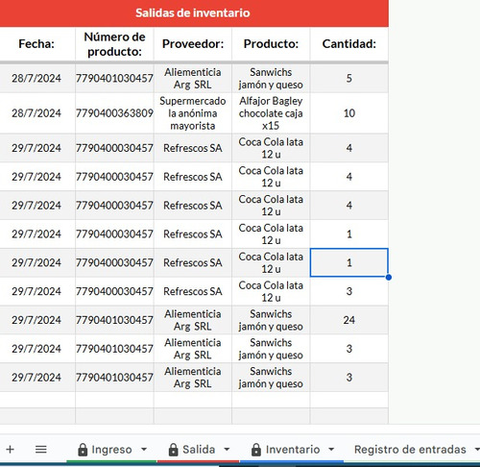
Task: Select the Número de producto: header cell
Action: point(114,44)
